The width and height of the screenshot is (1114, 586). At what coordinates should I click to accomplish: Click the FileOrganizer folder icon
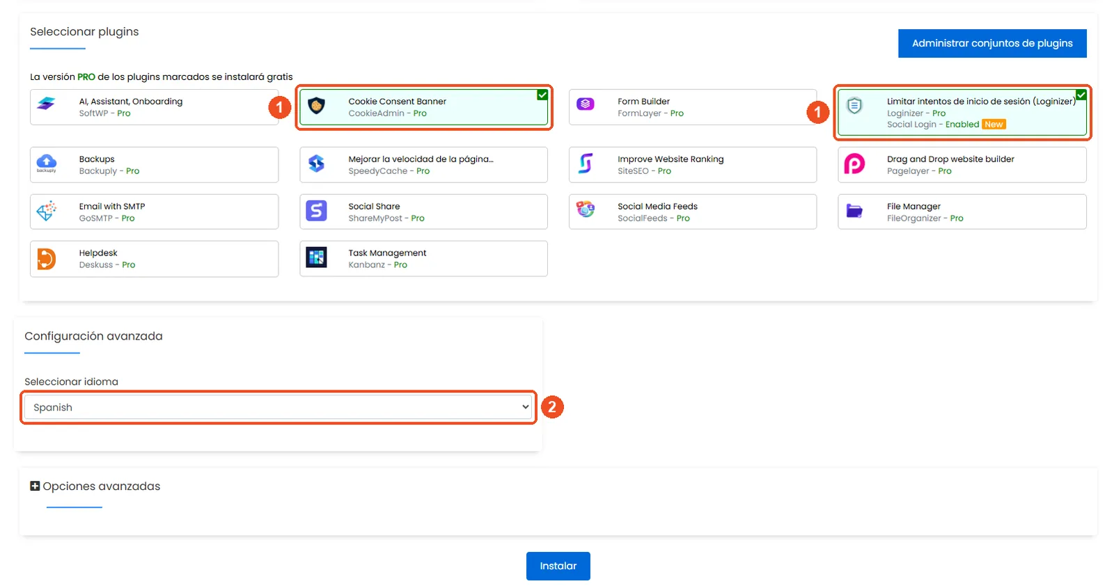(854, 210)
